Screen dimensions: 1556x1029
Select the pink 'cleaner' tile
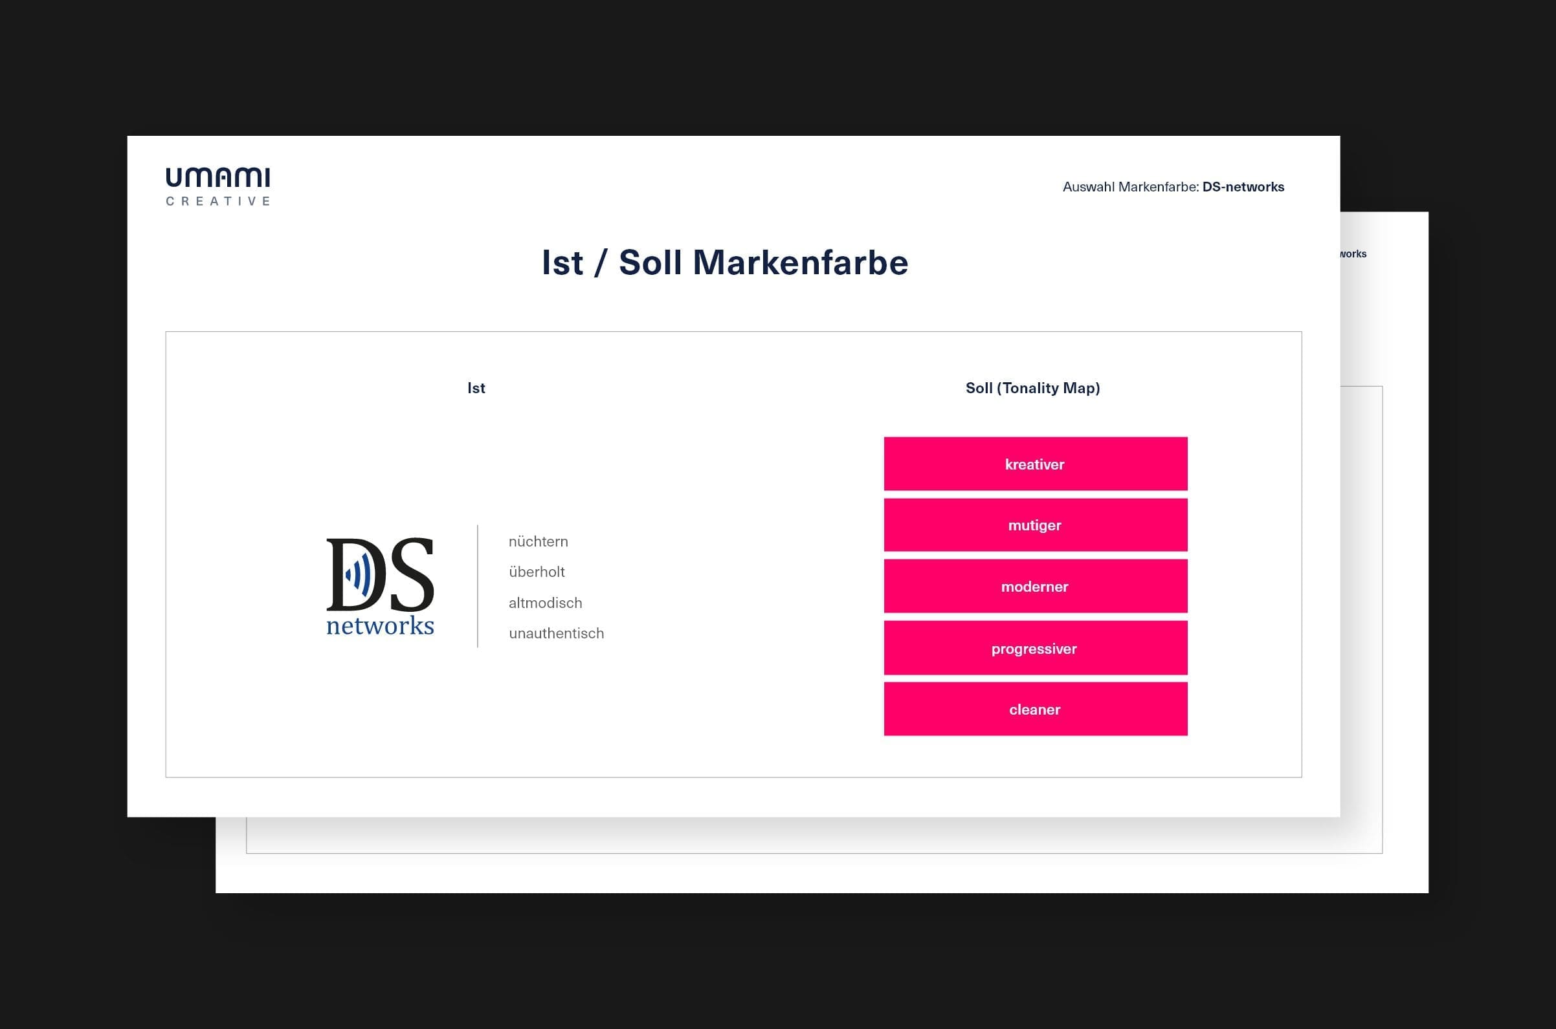pos(1036,709)
